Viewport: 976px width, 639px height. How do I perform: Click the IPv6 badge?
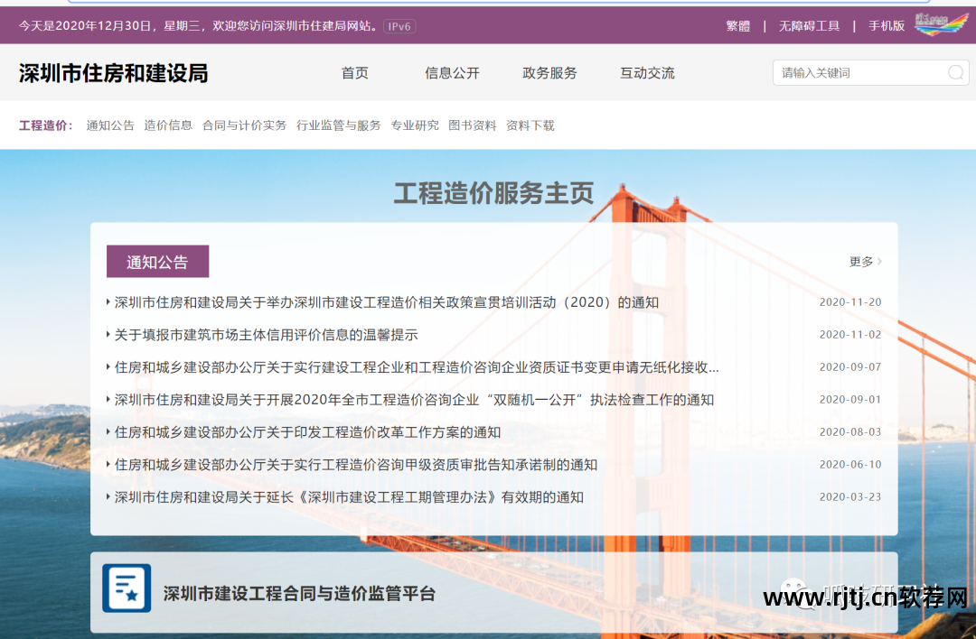[x=399, y=26]
